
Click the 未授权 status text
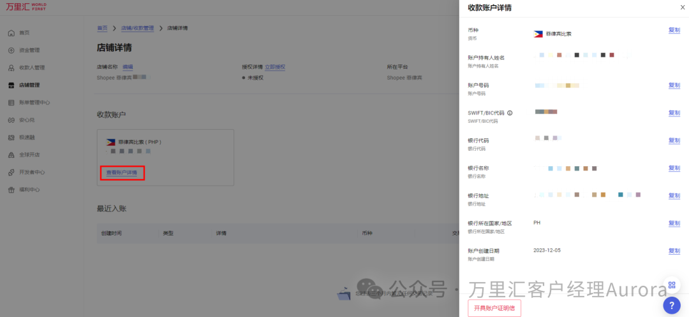coord(255,78)
